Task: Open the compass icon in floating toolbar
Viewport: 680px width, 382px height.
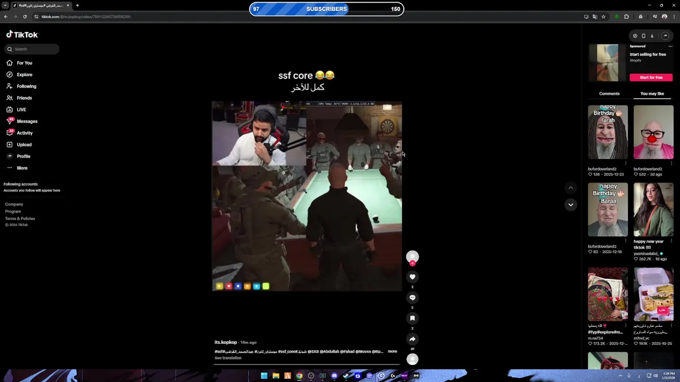Action: coord(635,36)
